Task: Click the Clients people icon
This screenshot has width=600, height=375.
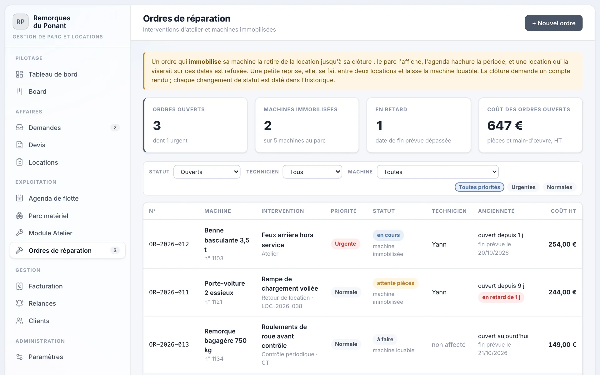Action: tap(19, 321)
